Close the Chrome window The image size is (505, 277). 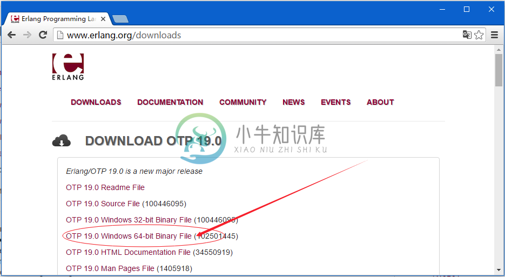491,9
